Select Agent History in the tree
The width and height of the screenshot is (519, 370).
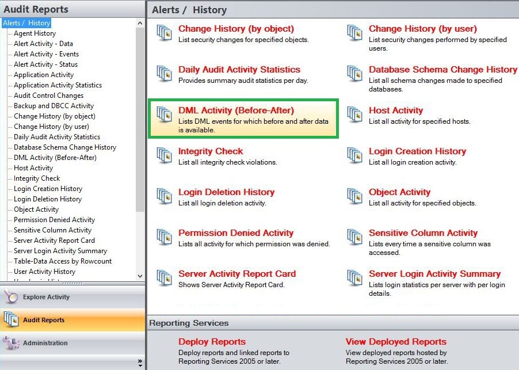35,33
